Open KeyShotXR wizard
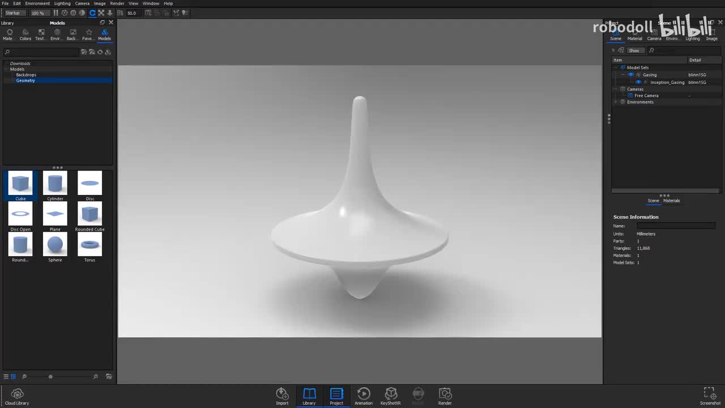This screenshot has height=408, width=725. point(391,396)
